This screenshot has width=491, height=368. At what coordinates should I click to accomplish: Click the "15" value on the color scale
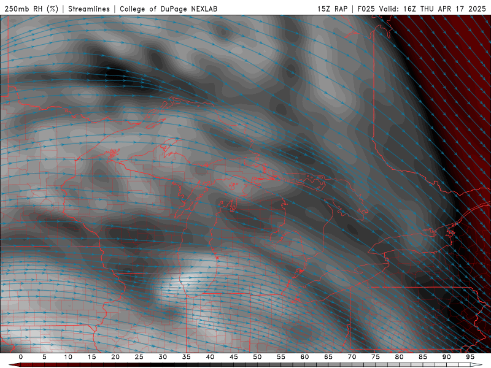point(91,357)
